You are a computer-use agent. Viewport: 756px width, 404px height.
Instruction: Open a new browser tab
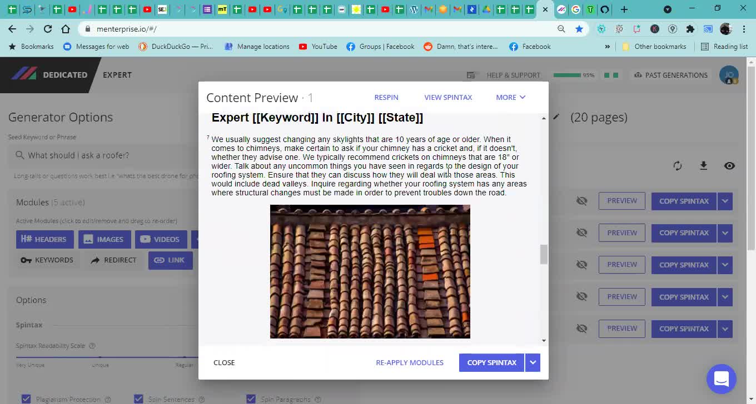point(624,9)
